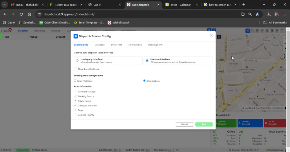Click the browser home button
290x152 pixels.
(29, 14)
